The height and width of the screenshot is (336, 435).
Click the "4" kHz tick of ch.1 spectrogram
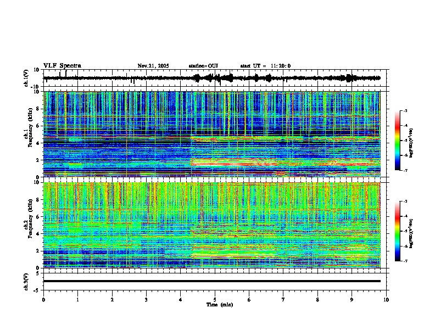pos(38,143)
